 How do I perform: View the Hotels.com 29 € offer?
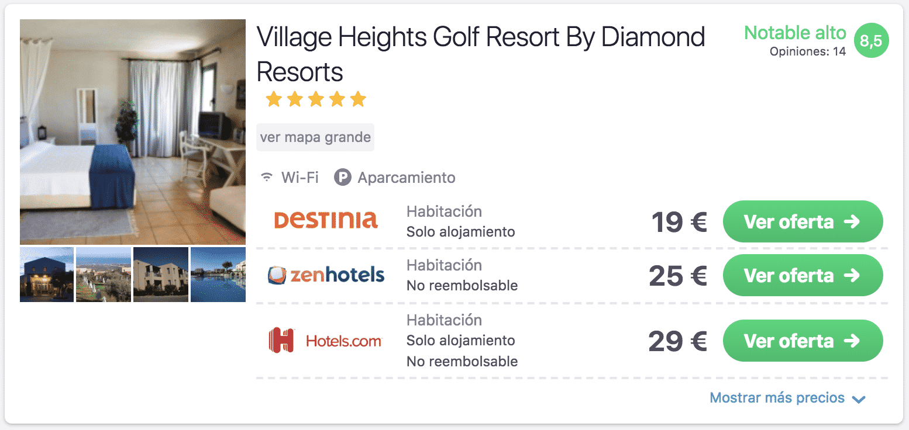click(803, 341)
